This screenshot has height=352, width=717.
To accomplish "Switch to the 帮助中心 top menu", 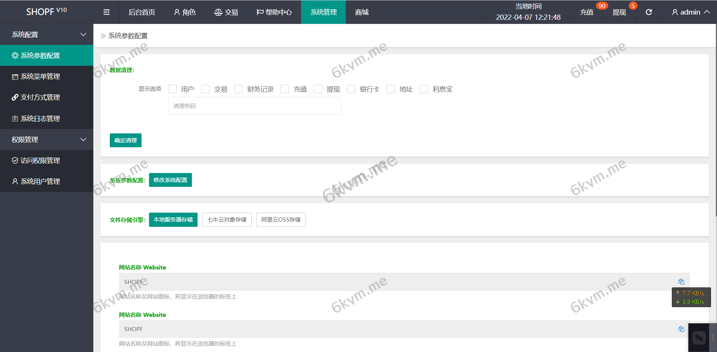I will point(274,12).
